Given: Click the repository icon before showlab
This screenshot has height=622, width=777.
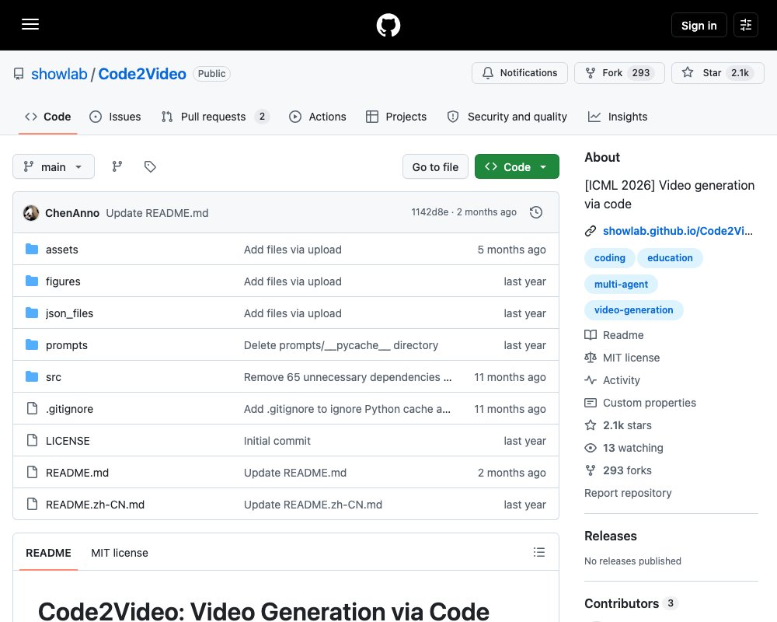Looking at the screenshot, I should point(19,74).
